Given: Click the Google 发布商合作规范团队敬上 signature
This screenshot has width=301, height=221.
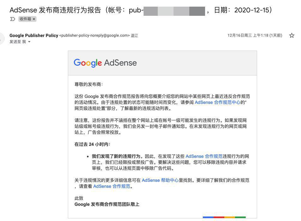Looking at the screenshot, I should point(107,204).
